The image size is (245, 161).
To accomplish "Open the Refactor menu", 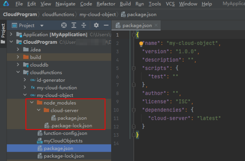I will click(106, 4).
